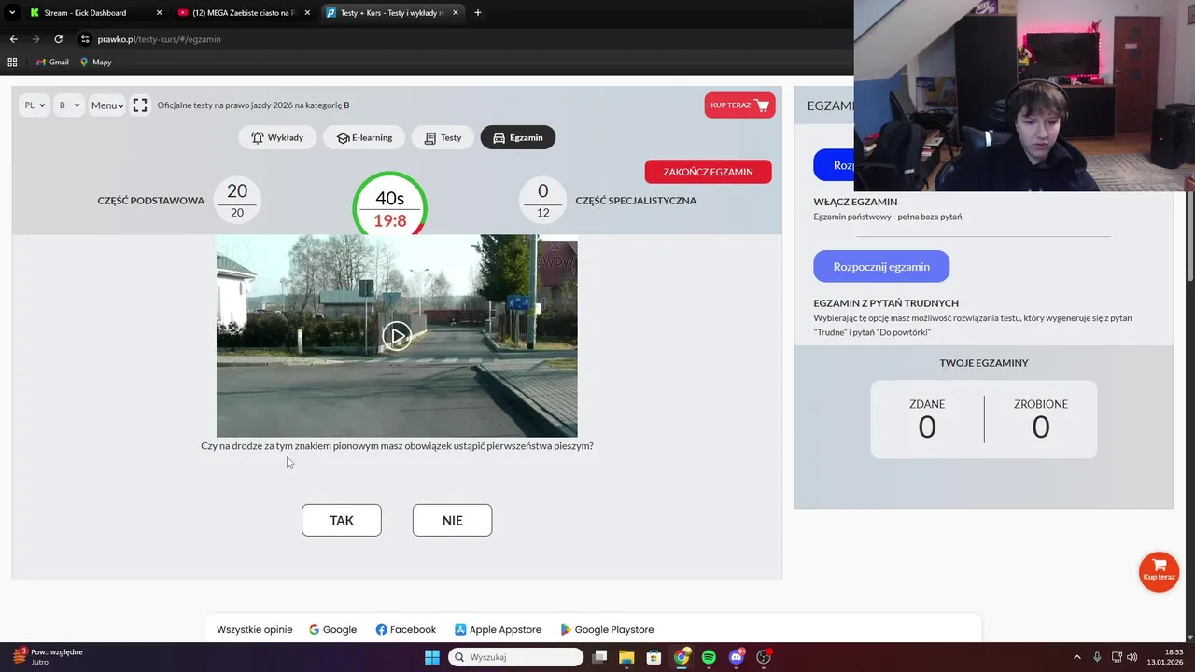
Task: Click the site information icon in address bar
Action: [85, 39]
